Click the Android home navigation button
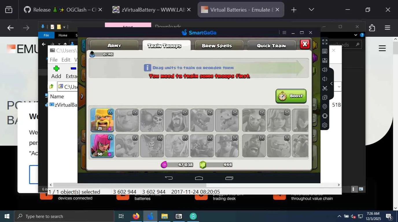The height and width of the screenshot is (222, 398). click(199, 178)
